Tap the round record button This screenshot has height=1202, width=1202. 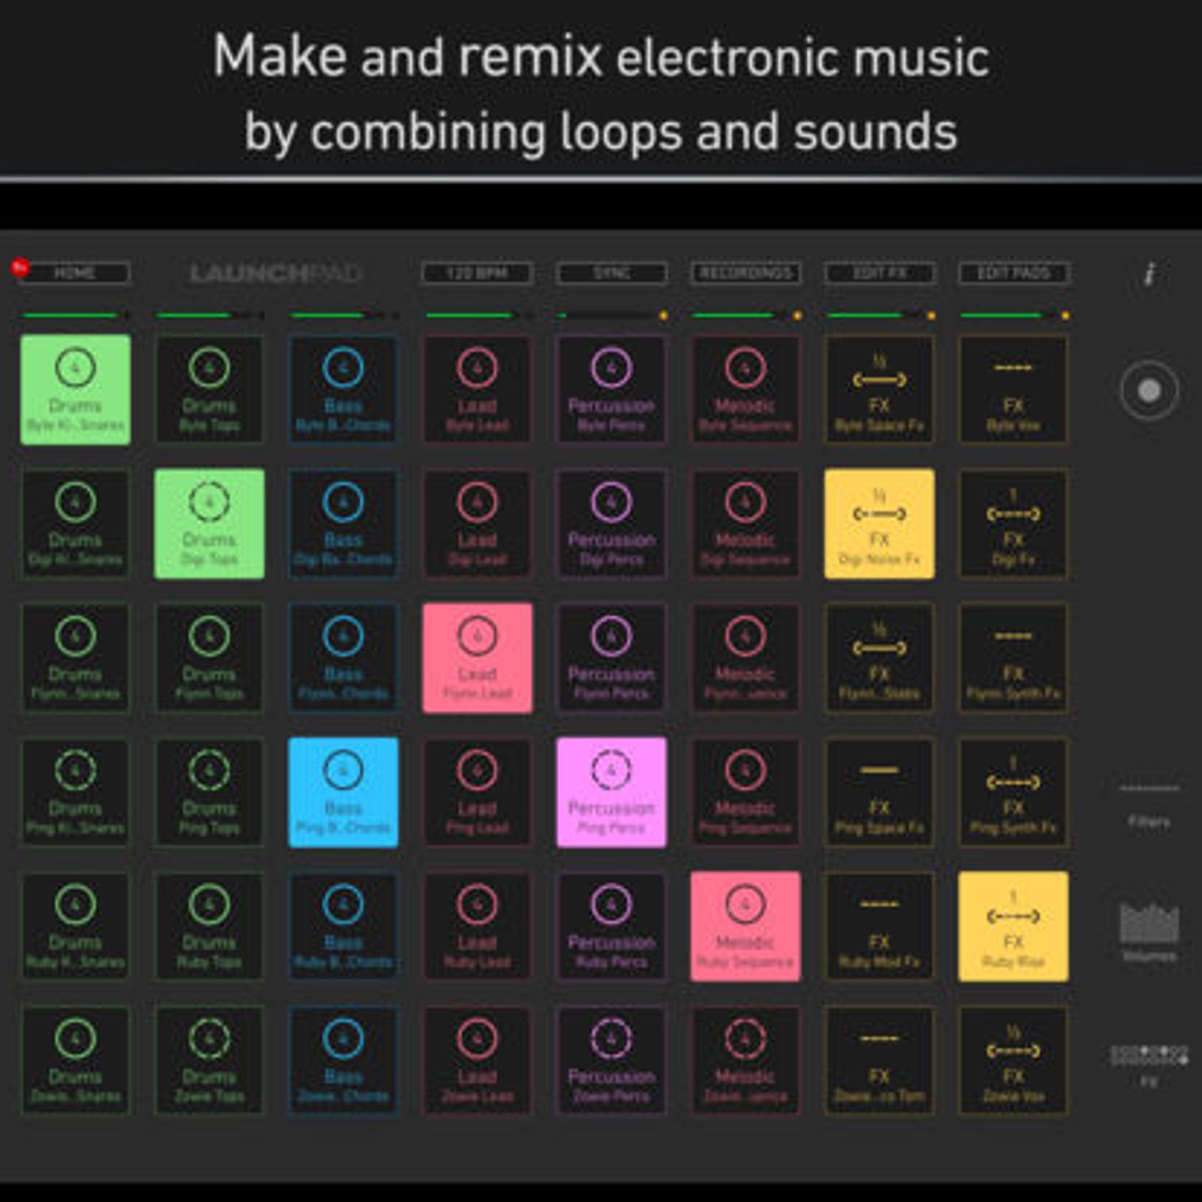(x=1149, y=391)
